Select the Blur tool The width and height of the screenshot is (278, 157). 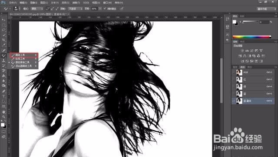pyautogui.click(x=3, y=81)
